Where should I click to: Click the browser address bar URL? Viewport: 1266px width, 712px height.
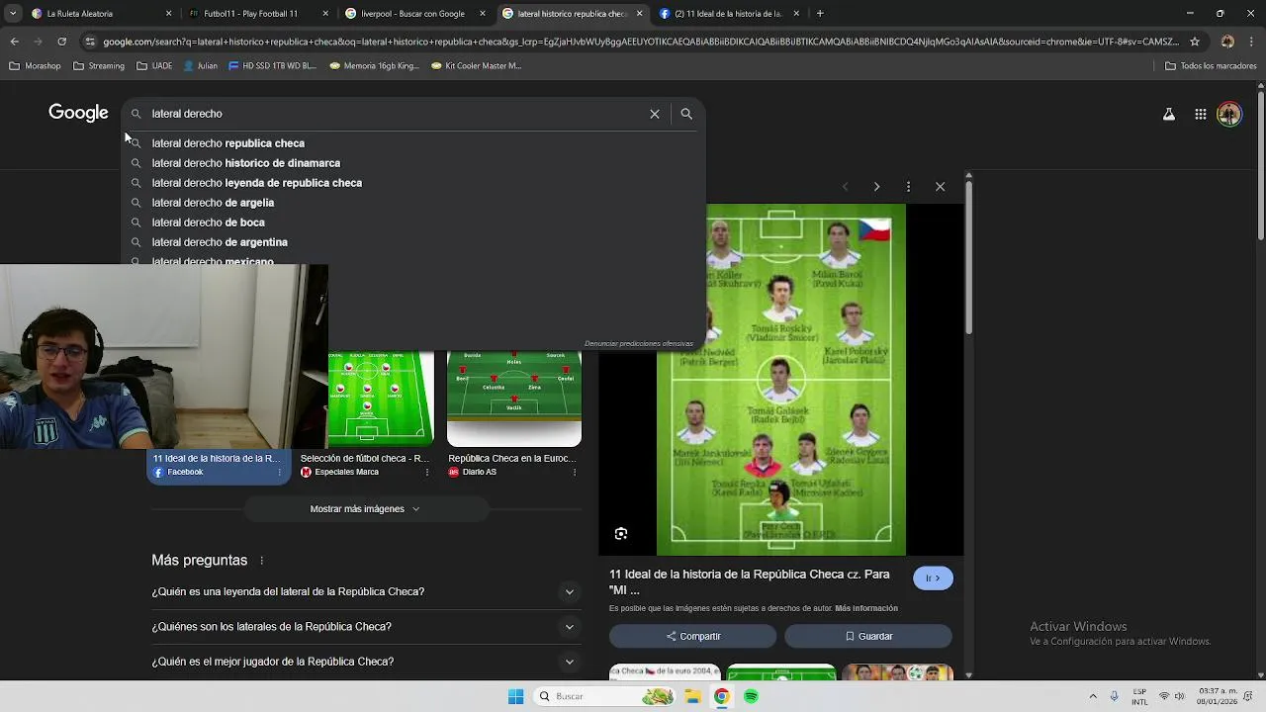click(x=641, y=42)
